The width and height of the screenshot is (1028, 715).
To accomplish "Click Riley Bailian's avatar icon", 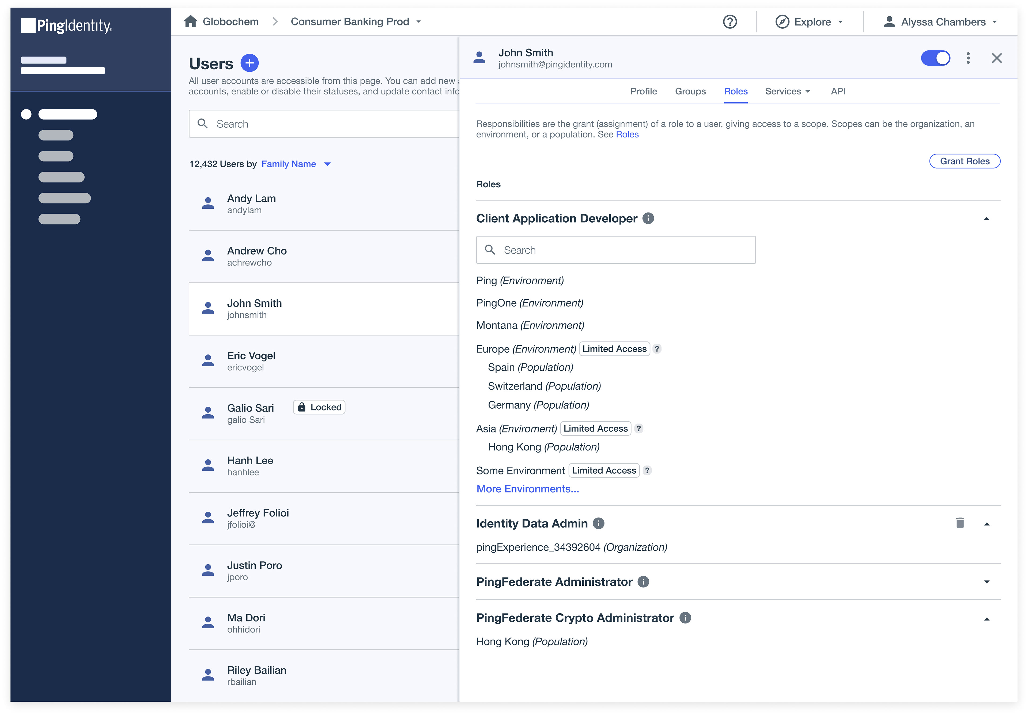I will coord(208,674).
